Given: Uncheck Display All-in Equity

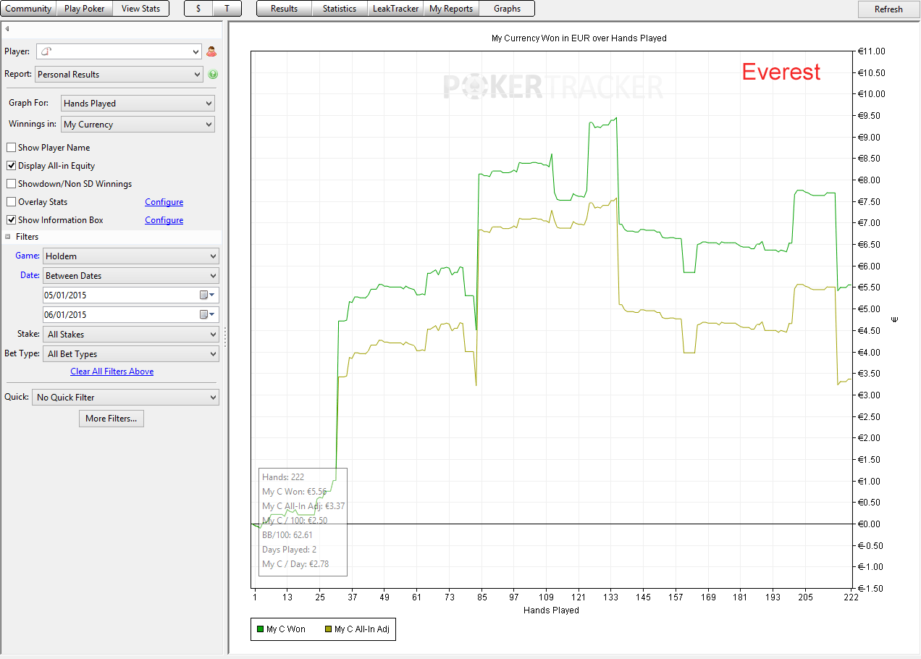Looking at the screenshot, I should (12, 166).
